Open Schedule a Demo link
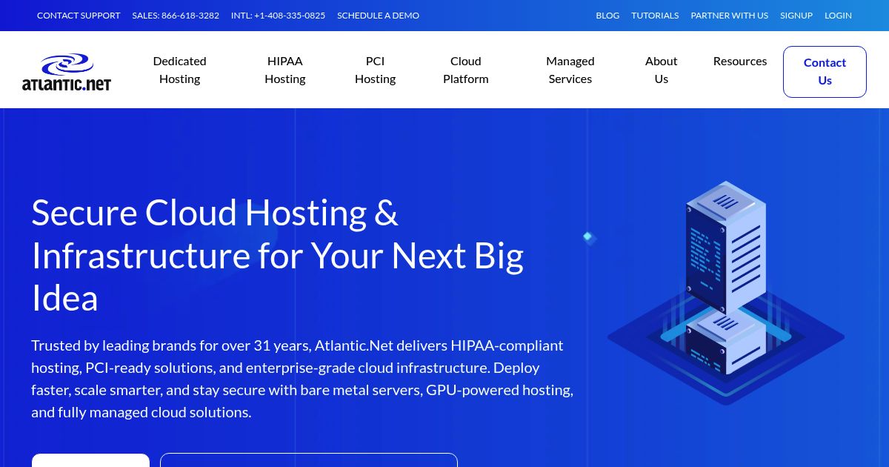This screenshot has width=889, height=467. (x=378, y=16)
